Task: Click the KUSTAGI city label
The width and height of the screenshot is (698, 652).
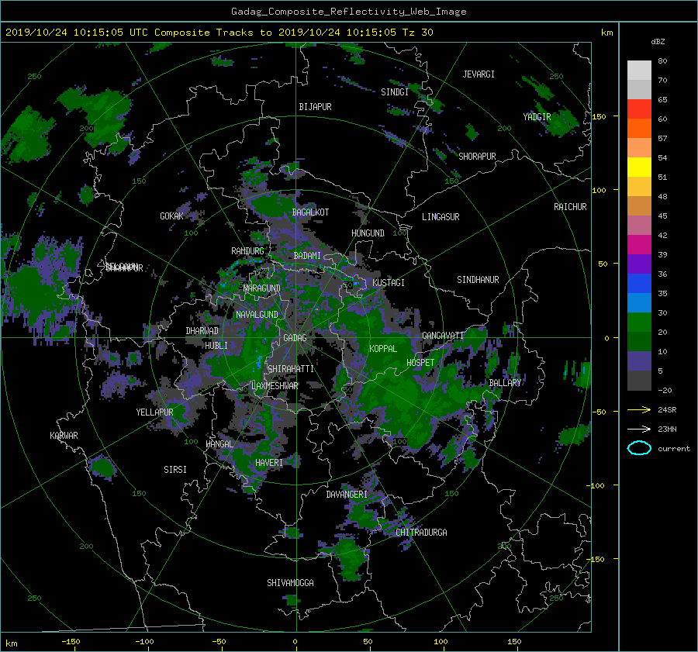Action: click(389, 283)
